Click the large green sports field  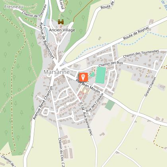click(101, 75)
